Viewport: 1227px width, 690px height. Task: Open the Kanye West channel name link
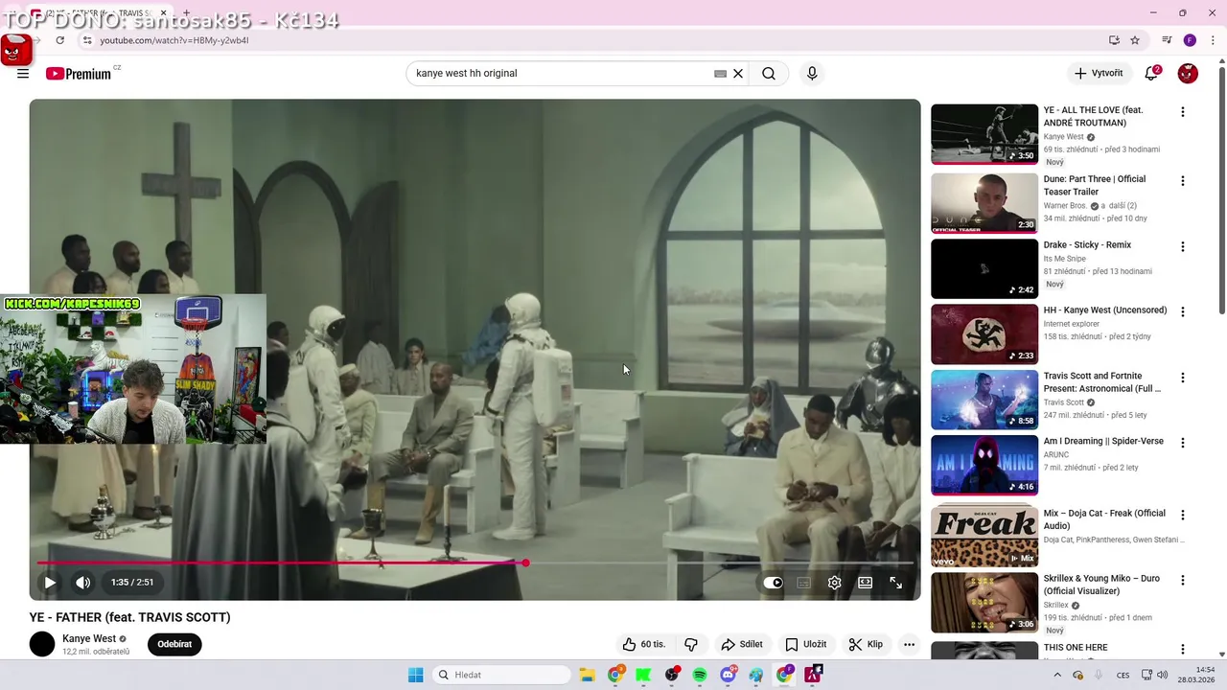(89, 639)
